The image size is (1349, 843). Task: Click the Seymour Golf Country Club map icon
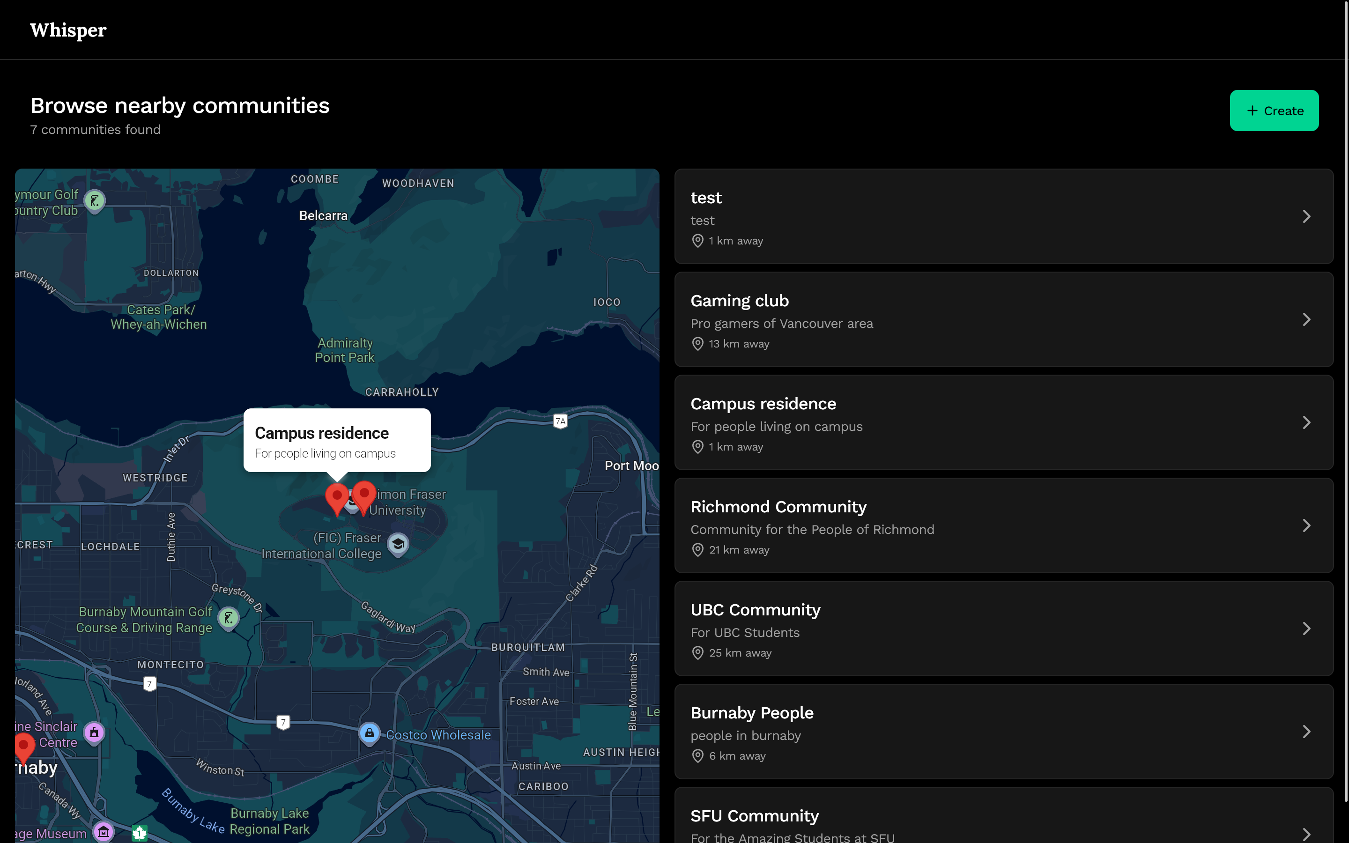[x=95, y=201]
